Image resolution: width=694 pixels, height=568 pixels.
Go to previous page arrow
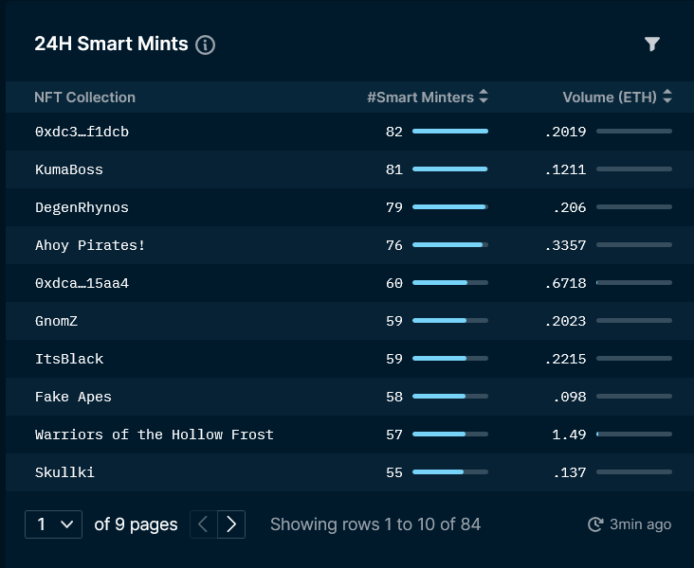pos(204,524)
